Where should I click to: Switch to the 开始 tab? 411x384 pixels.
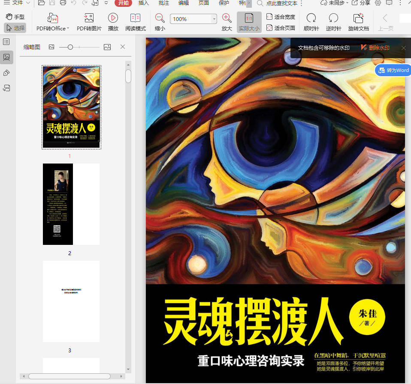[123, 3]
